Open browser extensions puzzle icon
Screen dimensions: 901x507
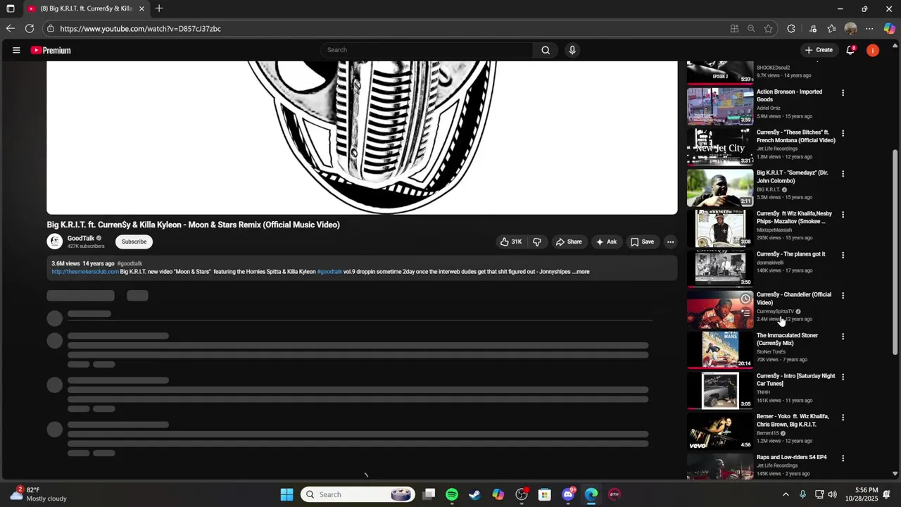(791, 29)
